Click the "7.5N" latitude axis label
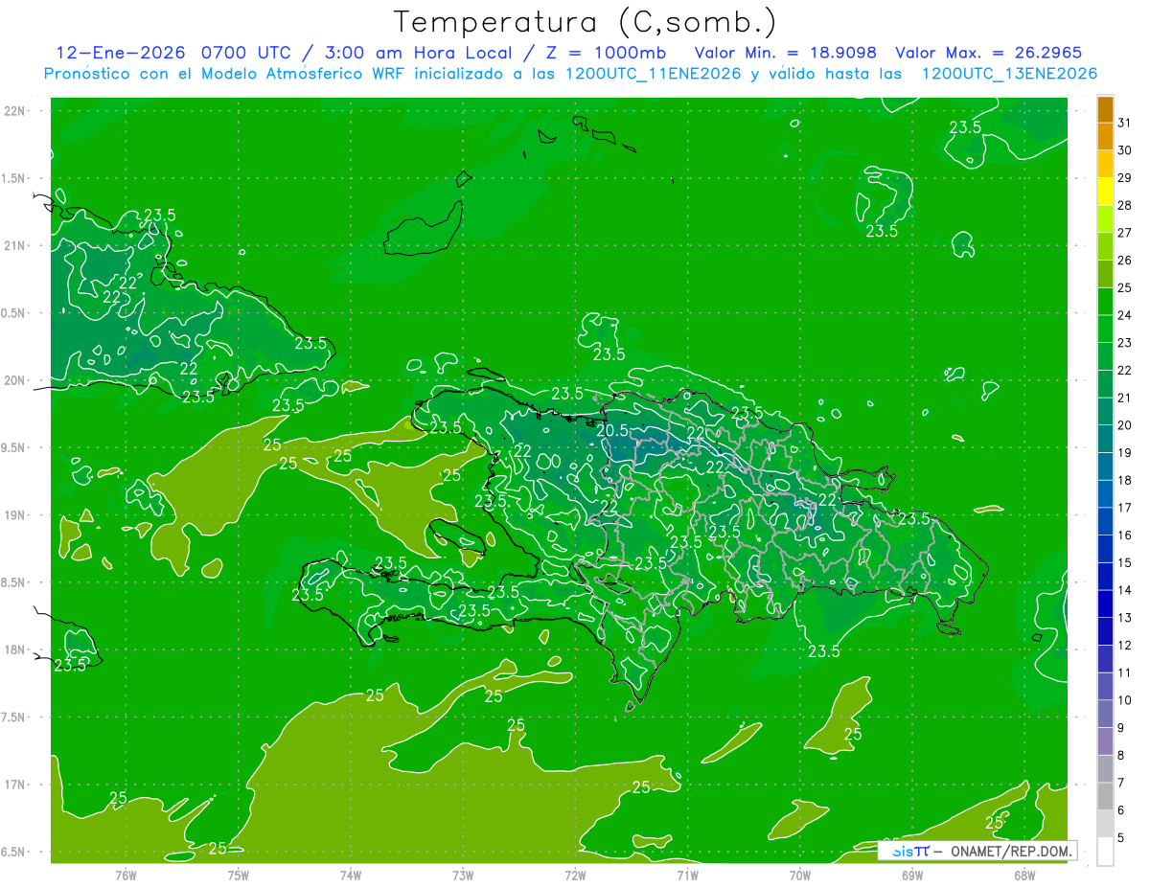The width and height of the screenshot is (1150, 888). pyautogui.click(x=12, y=717)
